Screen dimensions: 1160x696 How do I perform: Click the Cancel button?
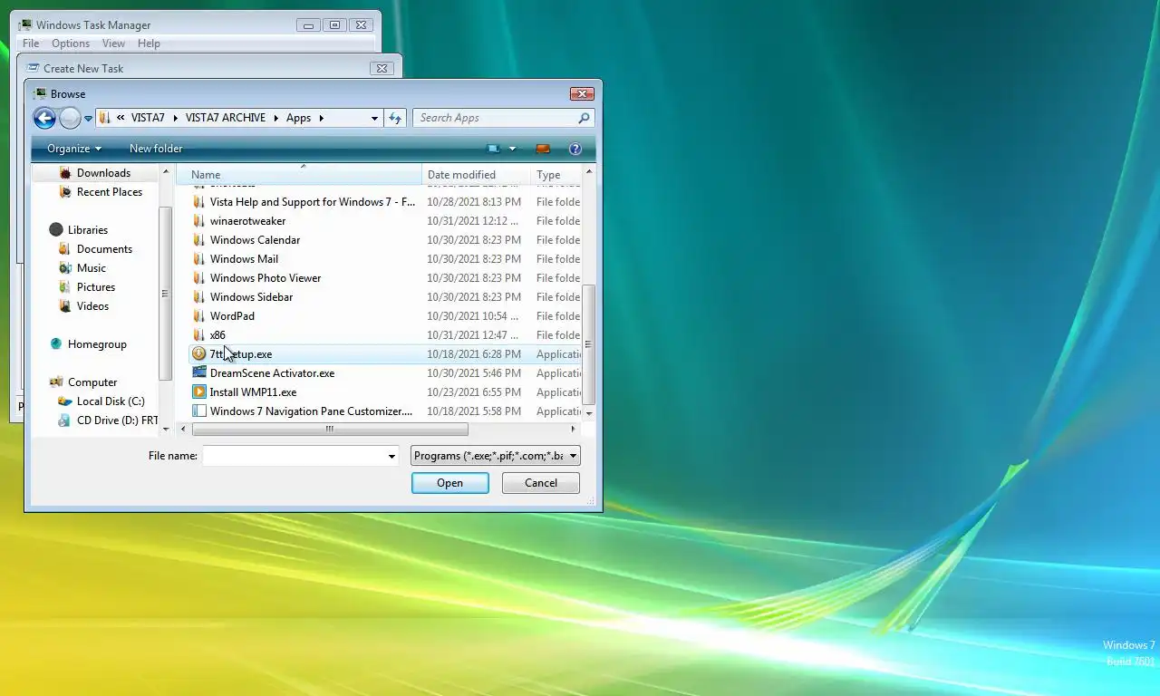click(x=541, y=483)
